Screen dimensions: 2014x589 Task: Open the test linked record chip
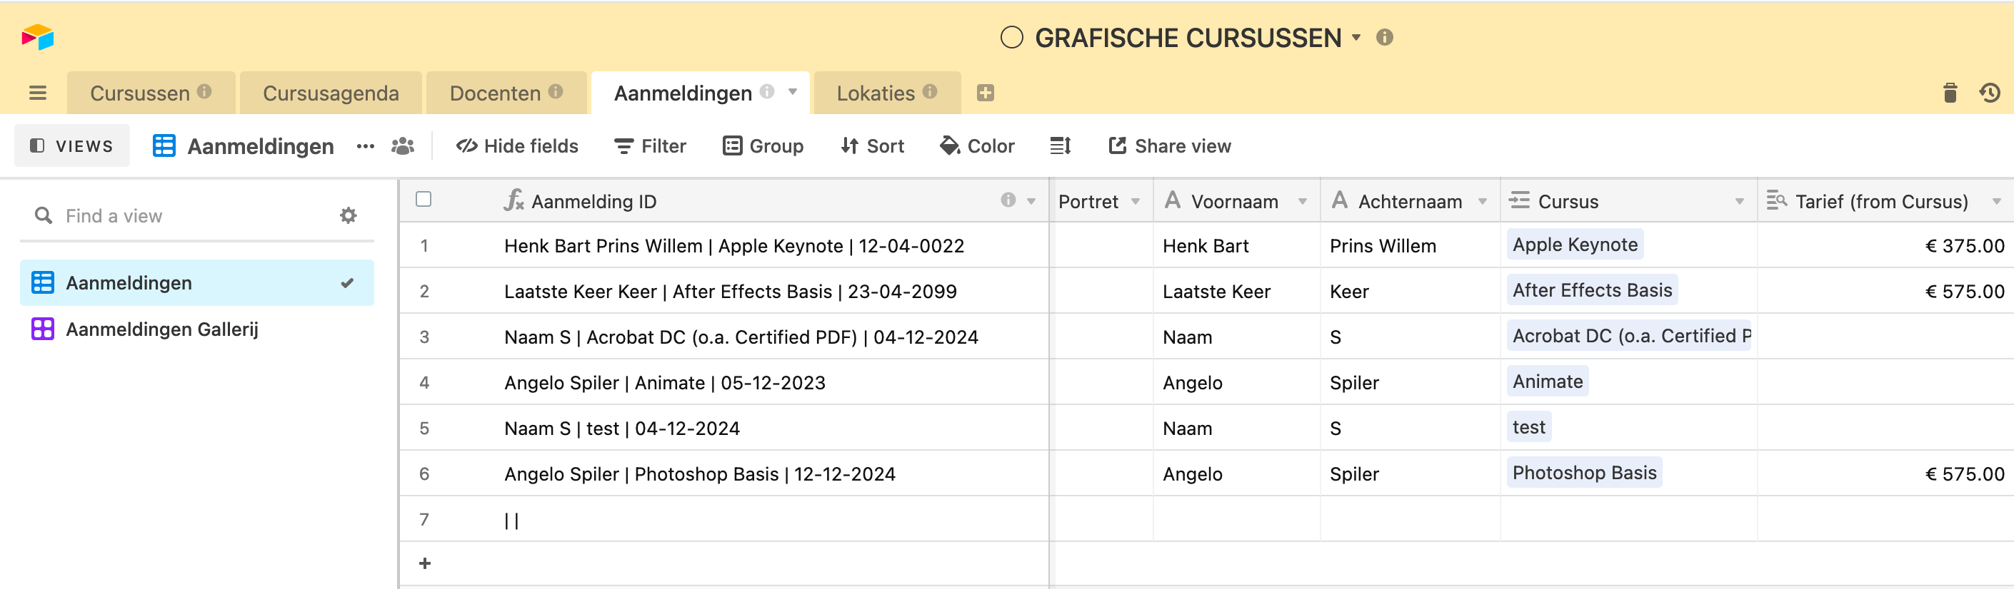click(1528, 428)
